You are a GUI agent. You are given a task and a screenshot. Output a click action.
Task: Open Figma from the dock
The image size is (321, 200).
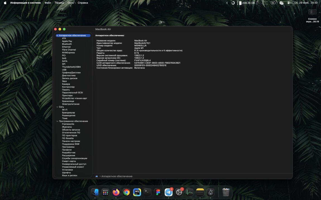158,192
